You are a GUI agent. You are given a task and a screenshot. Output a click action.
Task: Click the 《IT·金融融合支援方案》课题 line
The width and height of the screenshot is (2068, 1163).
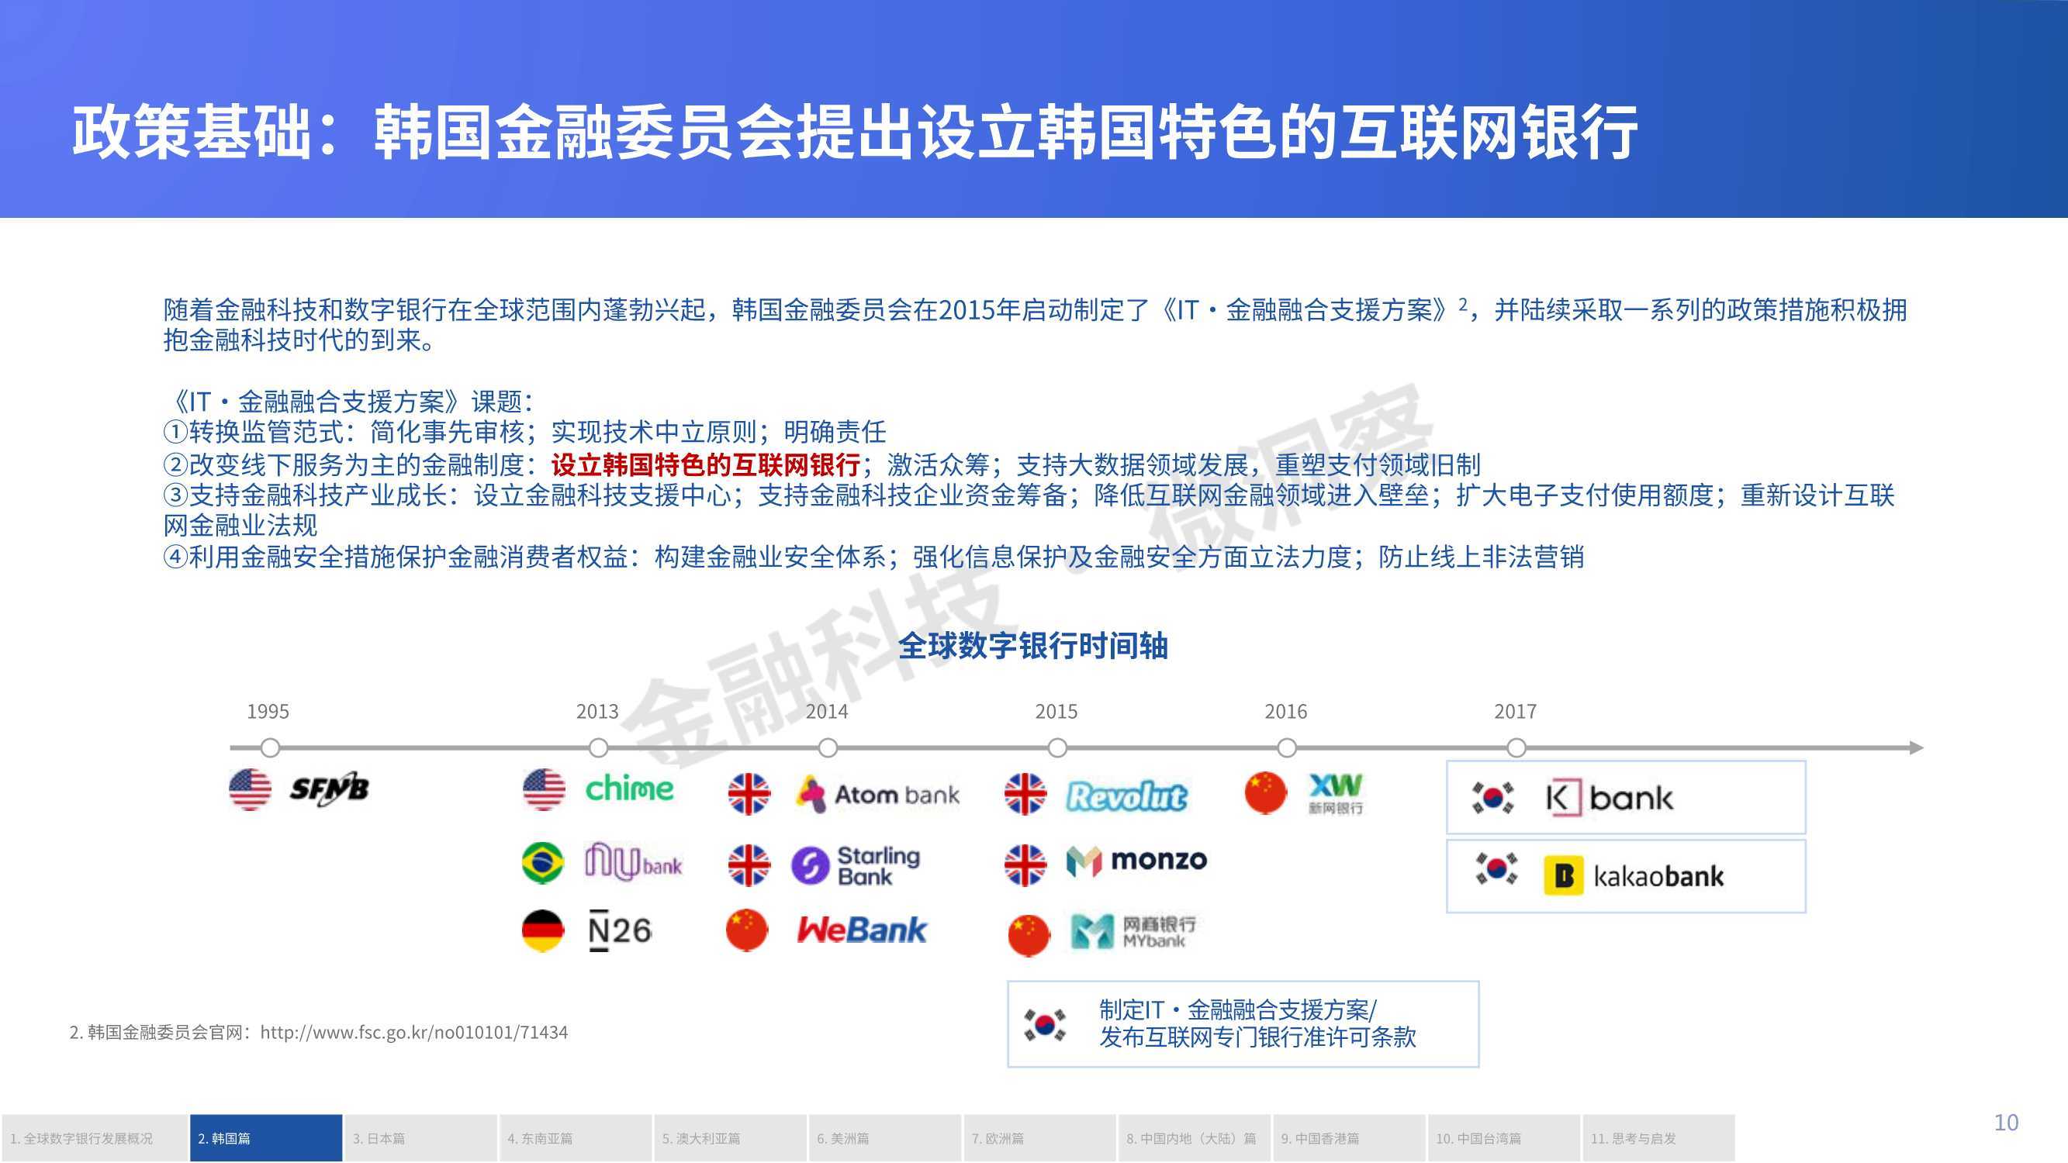pyautogui.click(x=349, y=402)
